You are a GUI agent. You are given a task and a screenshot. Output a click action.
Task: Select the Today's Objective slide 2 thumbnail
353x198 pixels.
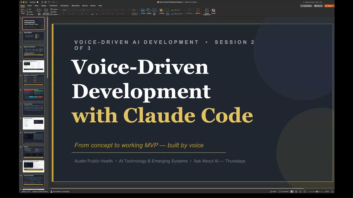tap(33, 38)
